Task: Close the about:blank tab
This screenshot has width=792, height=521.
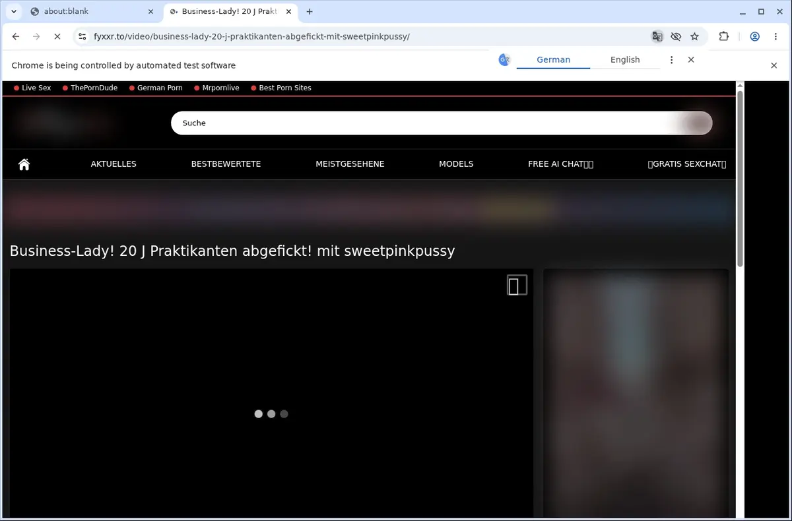Action: click(x=150, y=11)
